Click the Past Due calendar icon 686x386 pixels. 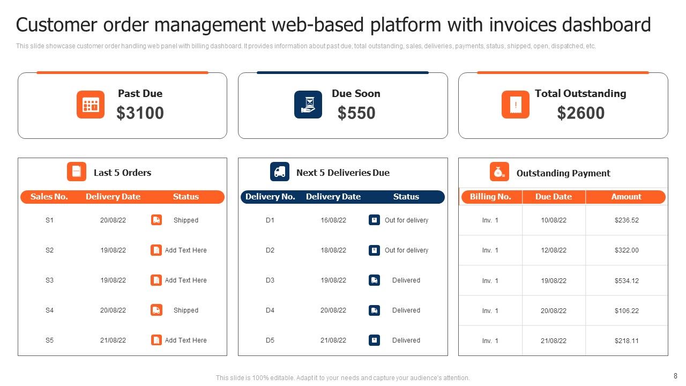pos(91,105)
